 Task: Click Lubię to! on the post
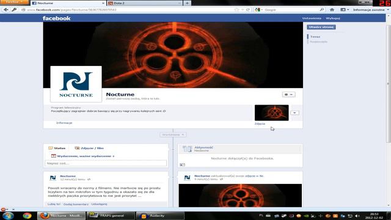[x=54, y=204]
